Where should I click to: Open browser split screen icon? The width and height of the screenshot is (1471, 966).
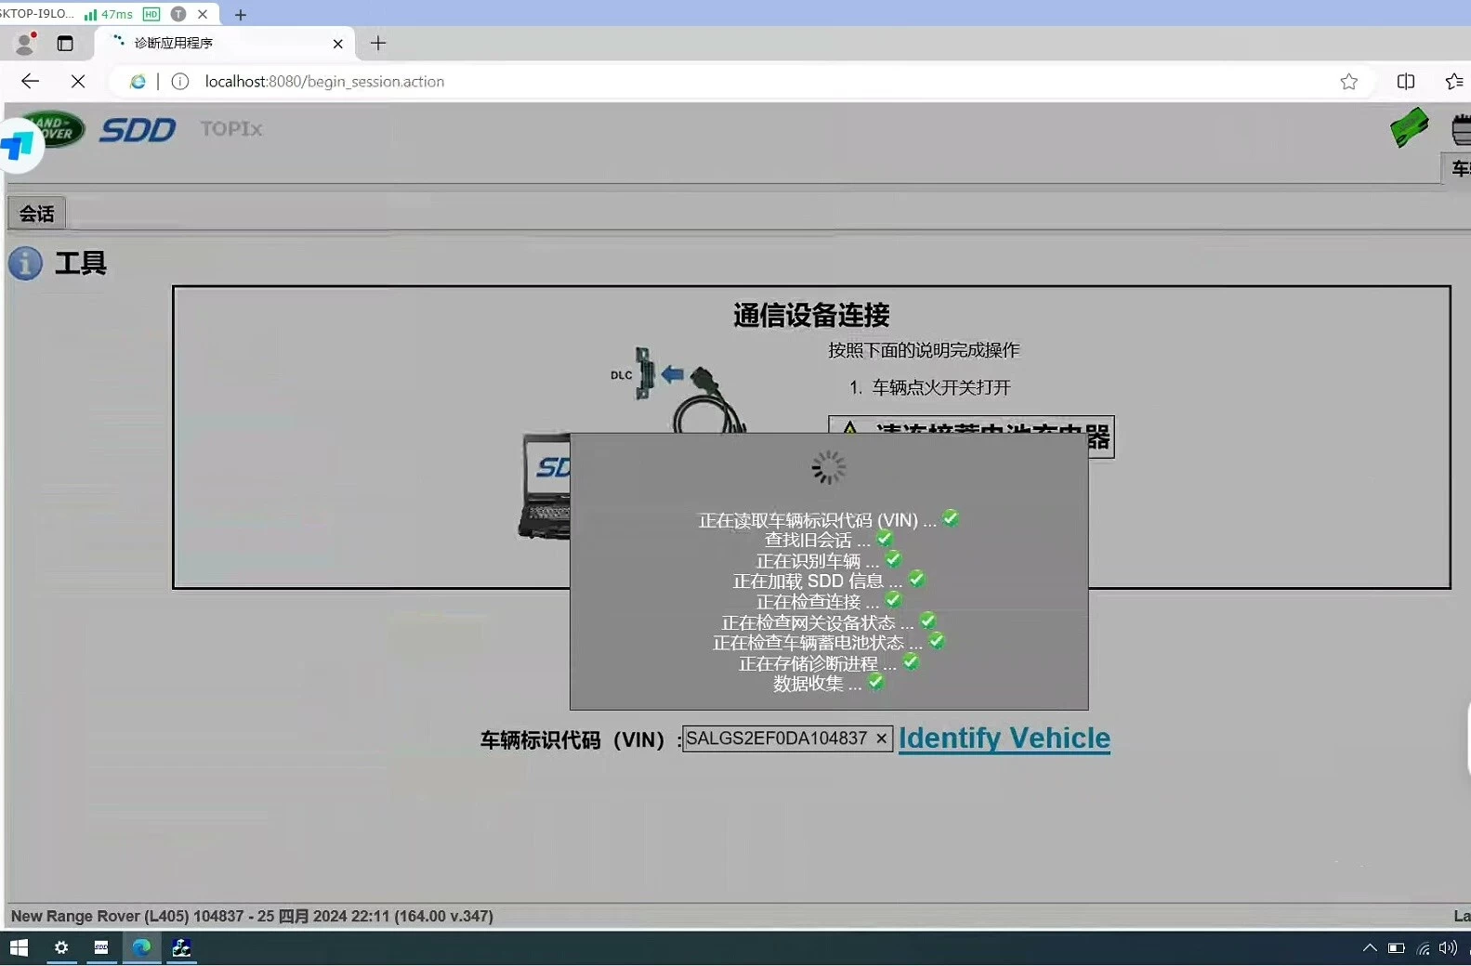(x=1406, y=82)
